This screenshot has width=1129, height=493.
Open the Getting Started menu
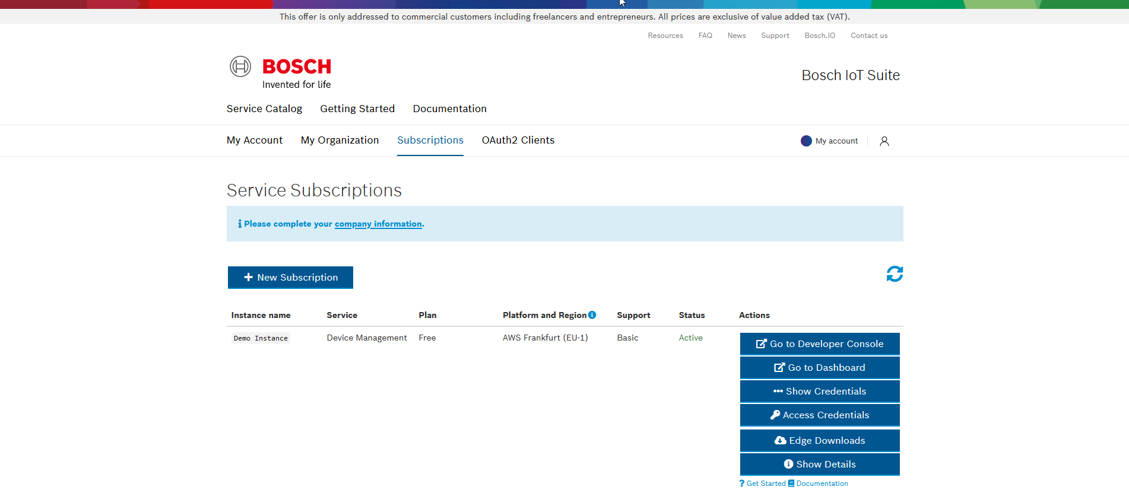(x=357, y=109)
